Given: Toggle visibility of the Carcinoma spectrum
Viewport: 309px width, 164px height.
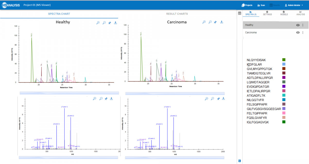Looking at the screenshot, I should point(298,32).
